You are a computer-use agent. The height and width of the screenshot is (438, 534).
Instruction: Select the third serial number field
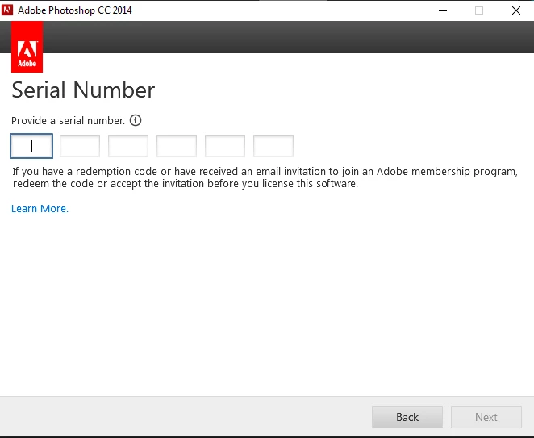coord(128,146)
